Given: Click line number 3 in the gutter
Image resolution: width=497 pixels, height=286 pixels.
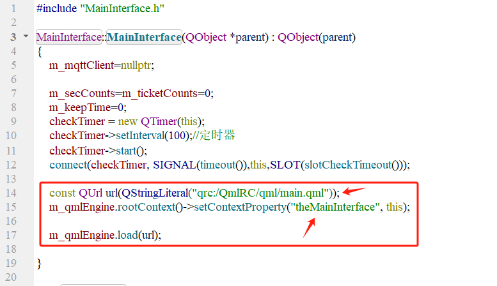Looking at the screenshot, I should [13, 37].
